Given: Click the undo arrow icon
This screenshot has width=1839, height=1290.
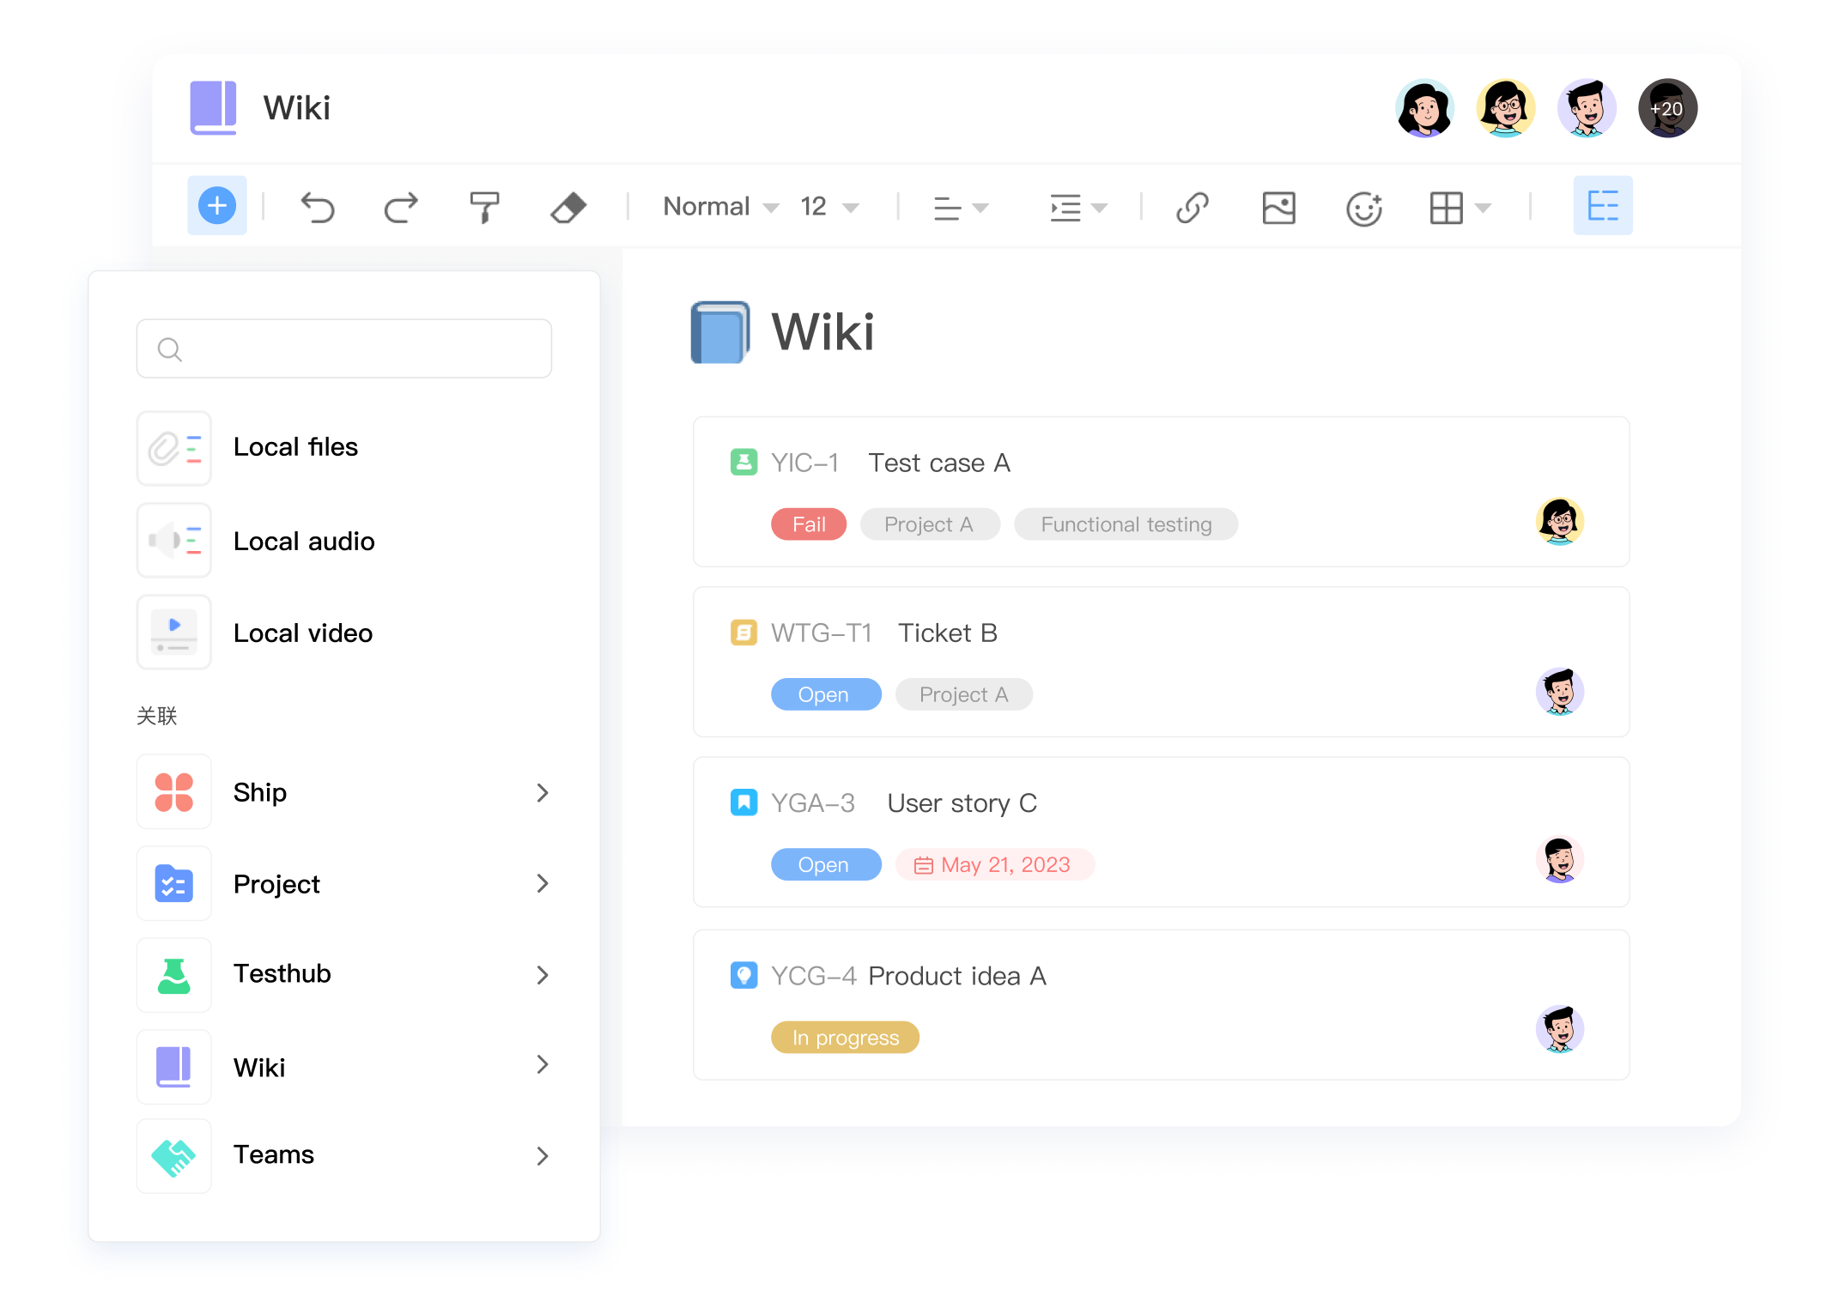Looking at the screenshot, I should (317, 207).
